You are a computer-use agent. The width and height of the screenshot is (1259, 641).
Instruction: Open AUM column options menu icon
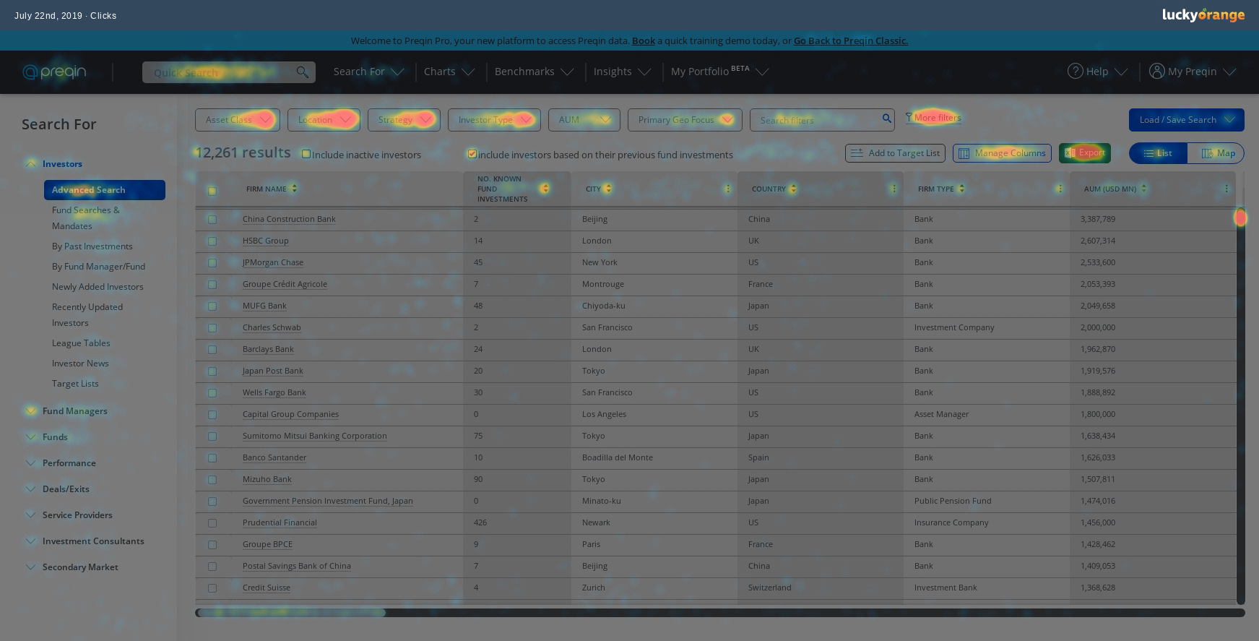coord(1226,189)
